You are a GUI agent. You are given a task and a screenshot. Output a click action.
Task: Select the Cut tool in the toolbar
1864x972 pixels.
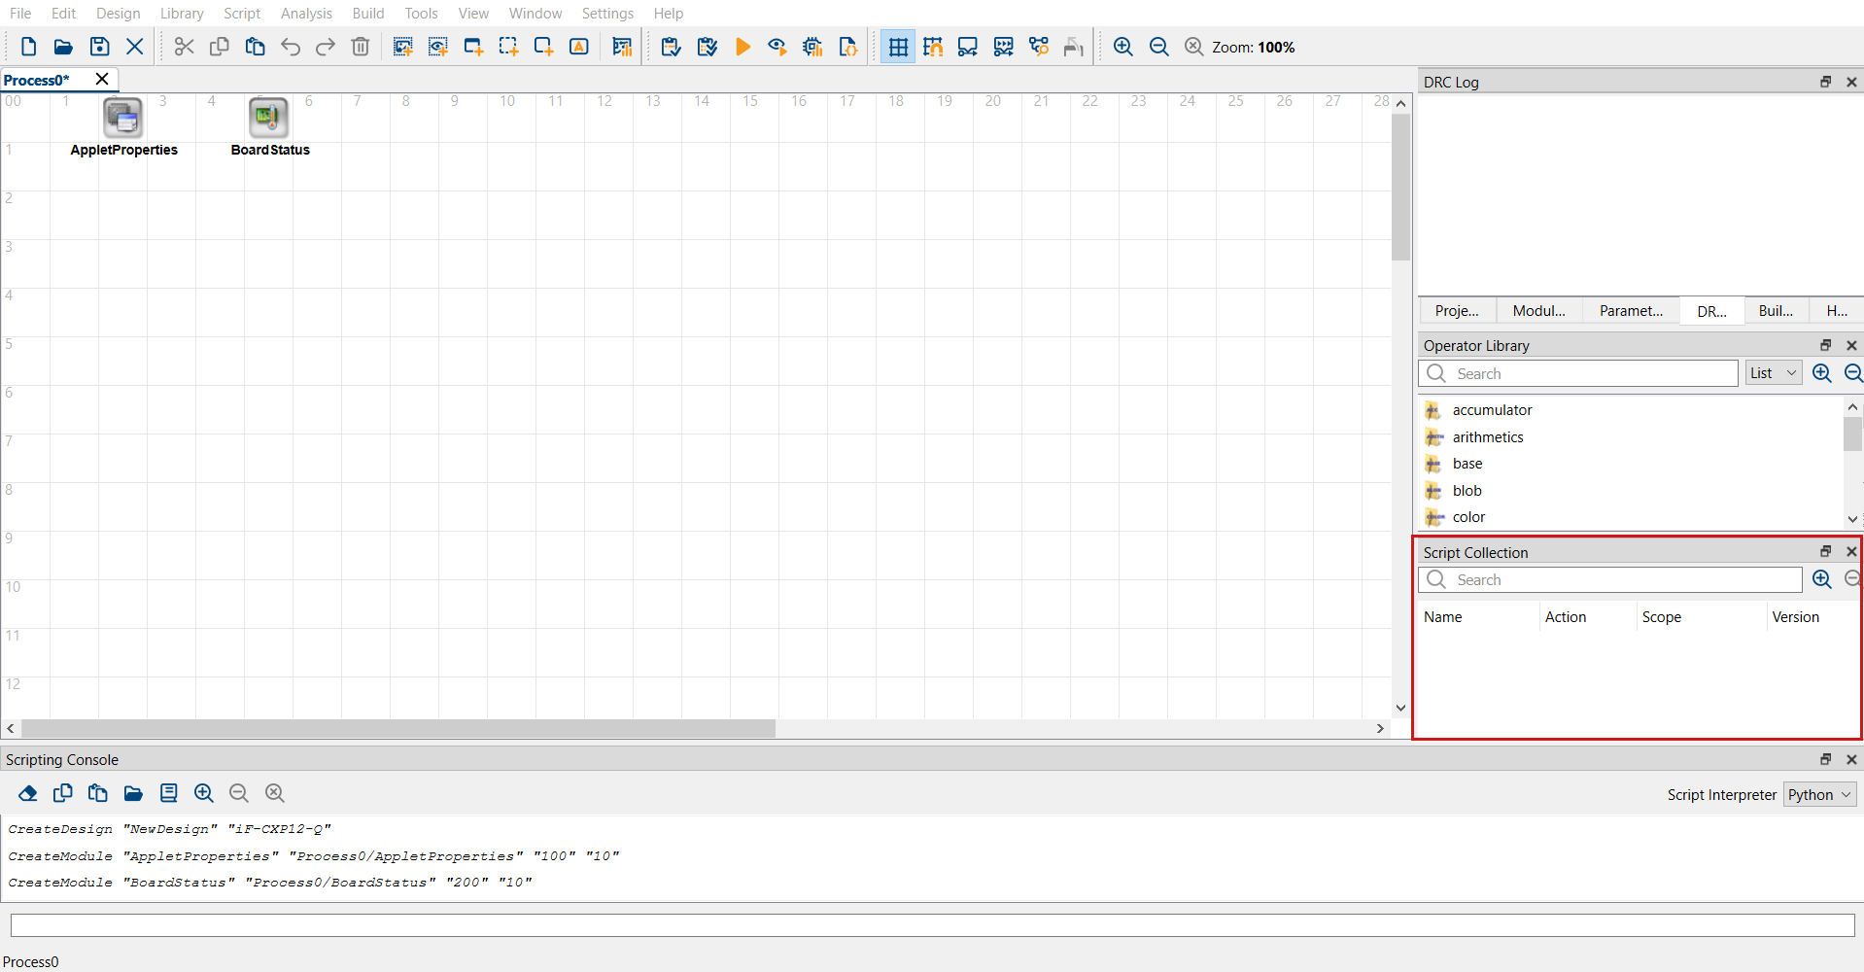(x=183, y=46)
